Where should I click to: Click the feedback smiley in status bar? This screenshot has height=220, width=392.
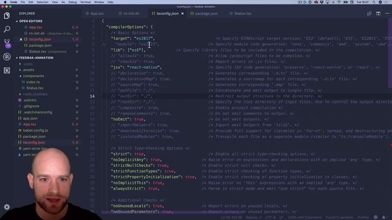click(375, 218)
